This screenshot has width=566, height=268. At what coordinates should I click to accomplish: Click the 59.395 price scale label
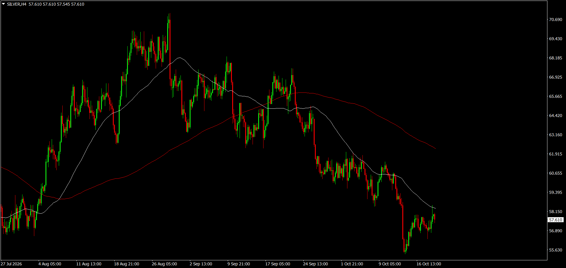[555, 192]
